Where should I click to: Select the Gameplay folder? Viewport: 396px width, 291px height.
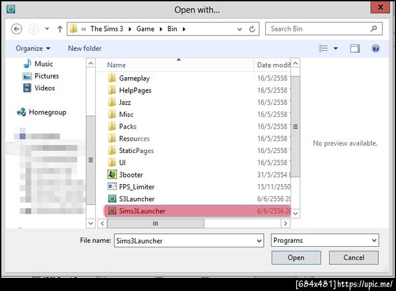[x=135, y=79]
